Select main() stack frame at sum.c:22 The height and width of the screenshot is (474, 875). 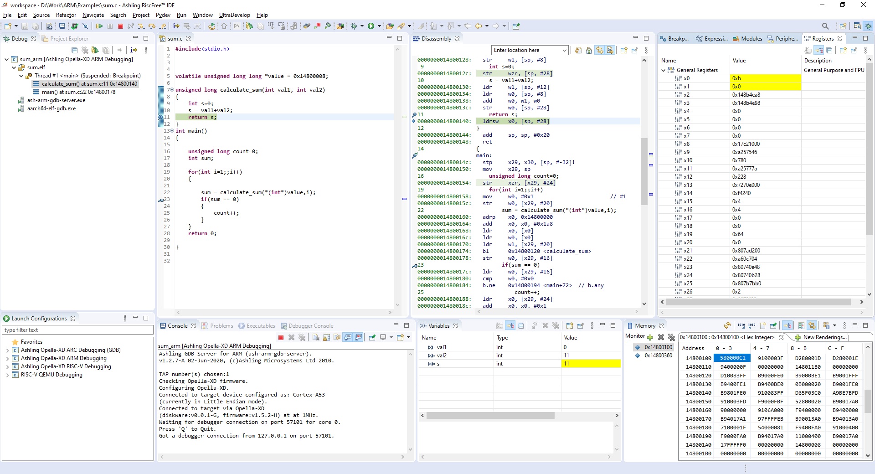tap(78, 92)
